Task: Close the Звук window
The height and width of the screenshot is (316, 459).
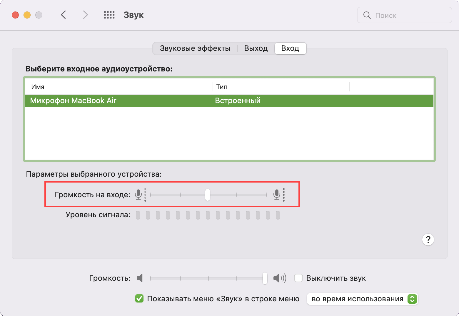Action: (15, 15)
